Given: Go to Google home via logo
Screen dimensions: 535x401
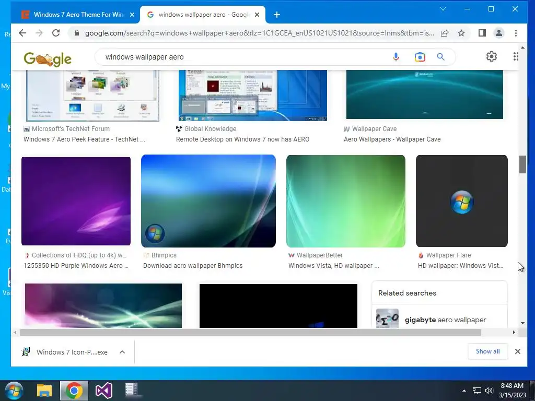Looking at the screenshot, I should click(48, 59).
